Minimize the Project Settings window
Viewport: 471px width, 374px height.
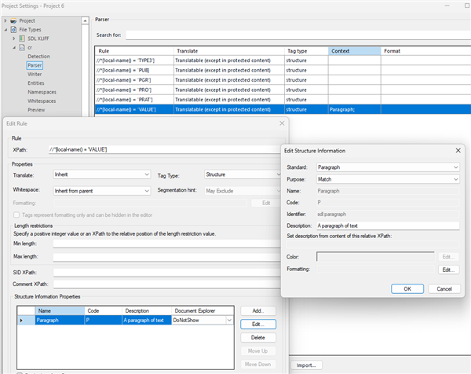pyautogui.click(x=447, y=5)
